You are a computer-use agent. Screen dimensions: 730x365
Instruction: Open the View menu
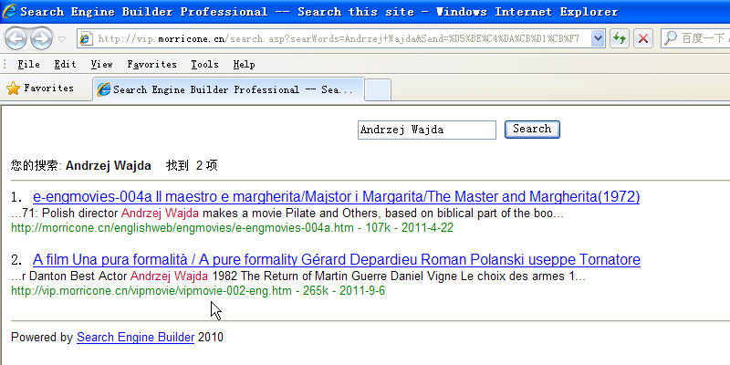[x=101, y=65]
